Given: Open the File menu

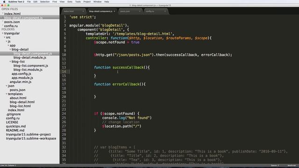Looking at the screenshot, I should click(29, 2).
